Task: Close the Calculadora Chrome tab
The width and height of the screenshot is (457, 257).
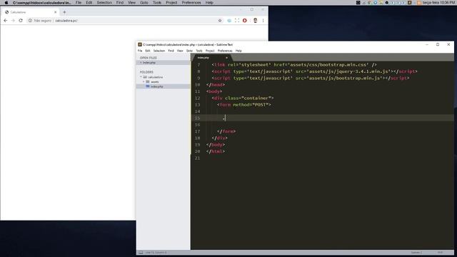Action: (56, 12)
